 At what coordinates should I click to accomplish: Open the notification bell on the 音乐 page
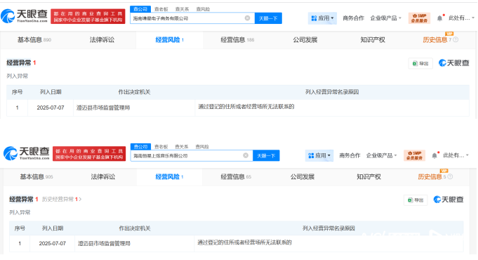coord(435,155)
